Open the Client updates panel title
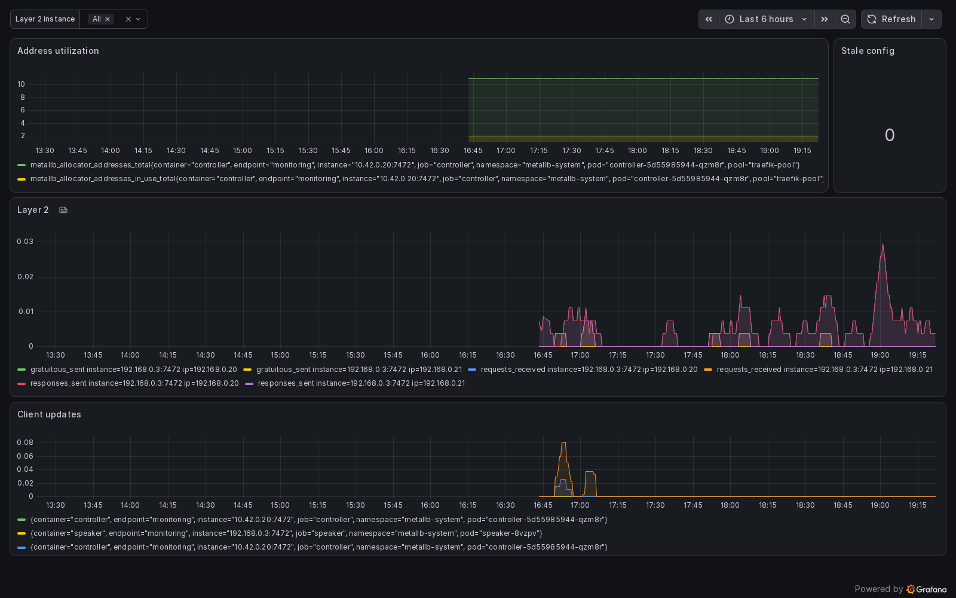 coord(49,414)
